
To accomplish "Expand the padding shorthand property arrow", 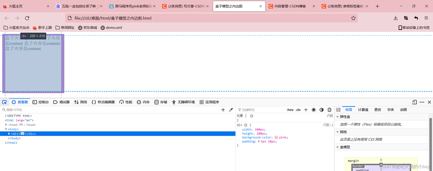I will tap(259, 141).
